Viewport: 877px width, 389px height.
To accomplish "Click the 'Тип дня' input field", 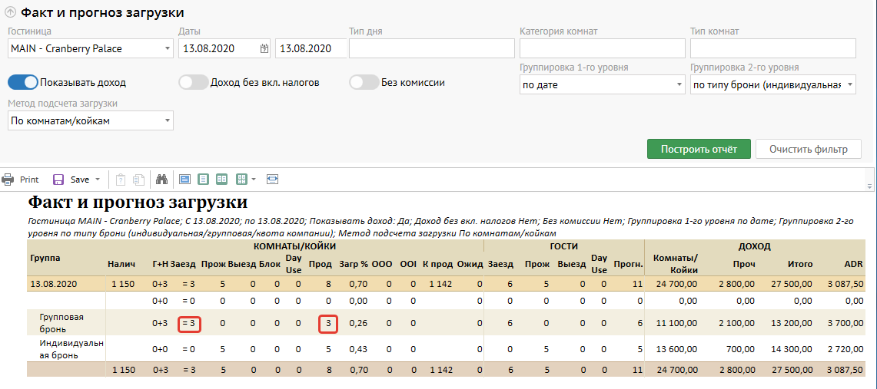I will pyautogui.click(x=431, y=48).
